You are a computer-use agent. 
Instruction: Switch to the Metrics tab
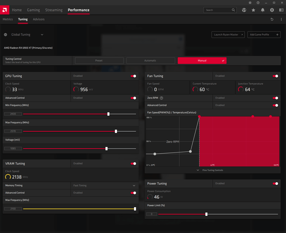[8, 19]
